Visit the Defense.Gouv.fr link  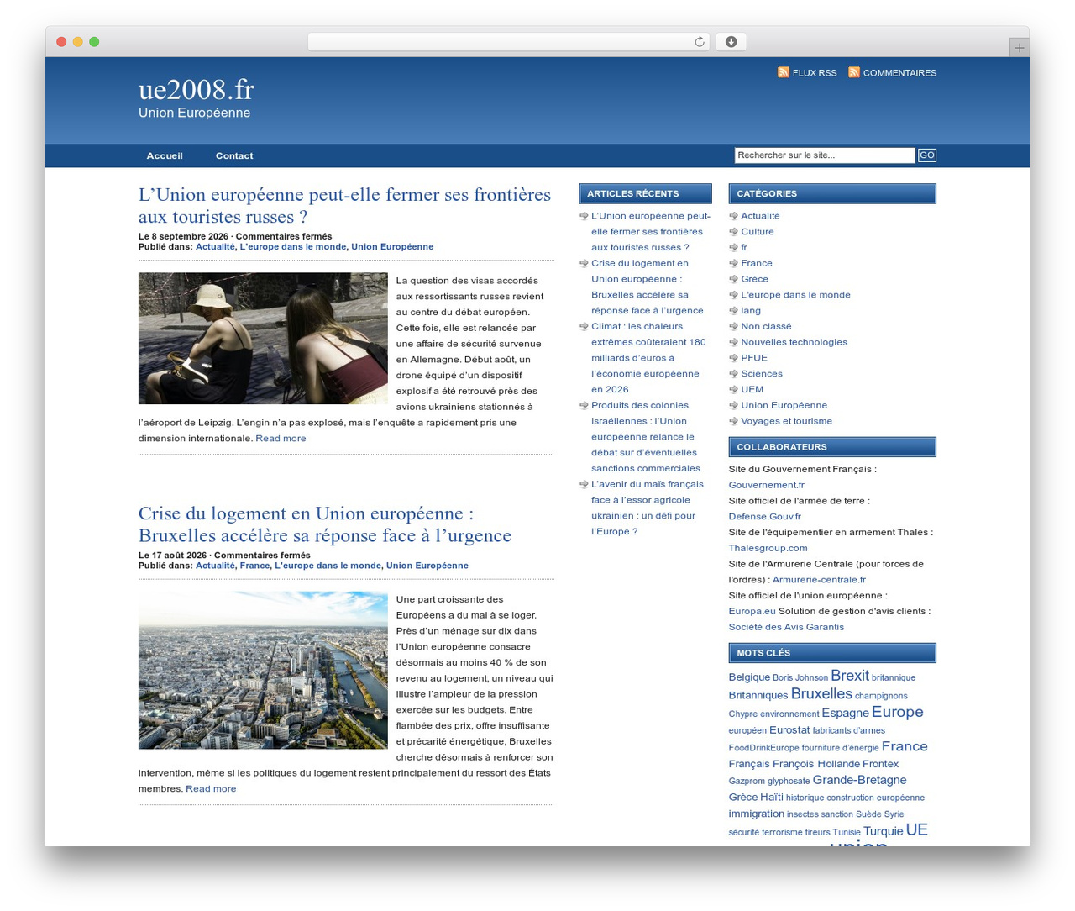pyautogui.click(x=764, y=517)
